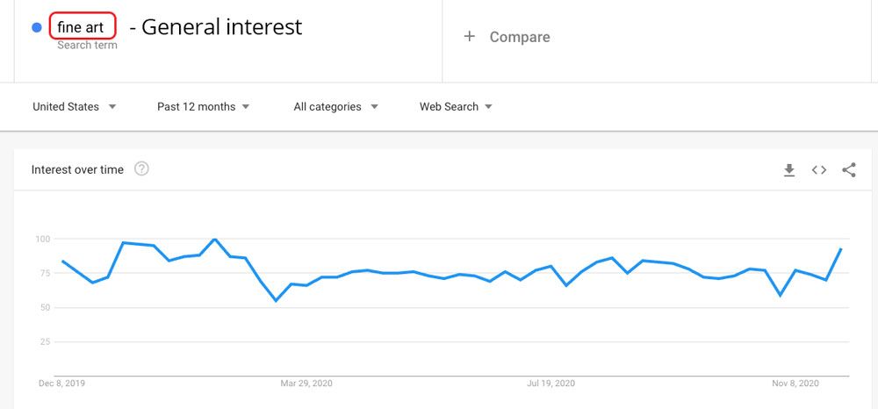Share the Interest over time chart
Image resolution: width=878 pixels, height=409 pixels.
click(849, 170)
